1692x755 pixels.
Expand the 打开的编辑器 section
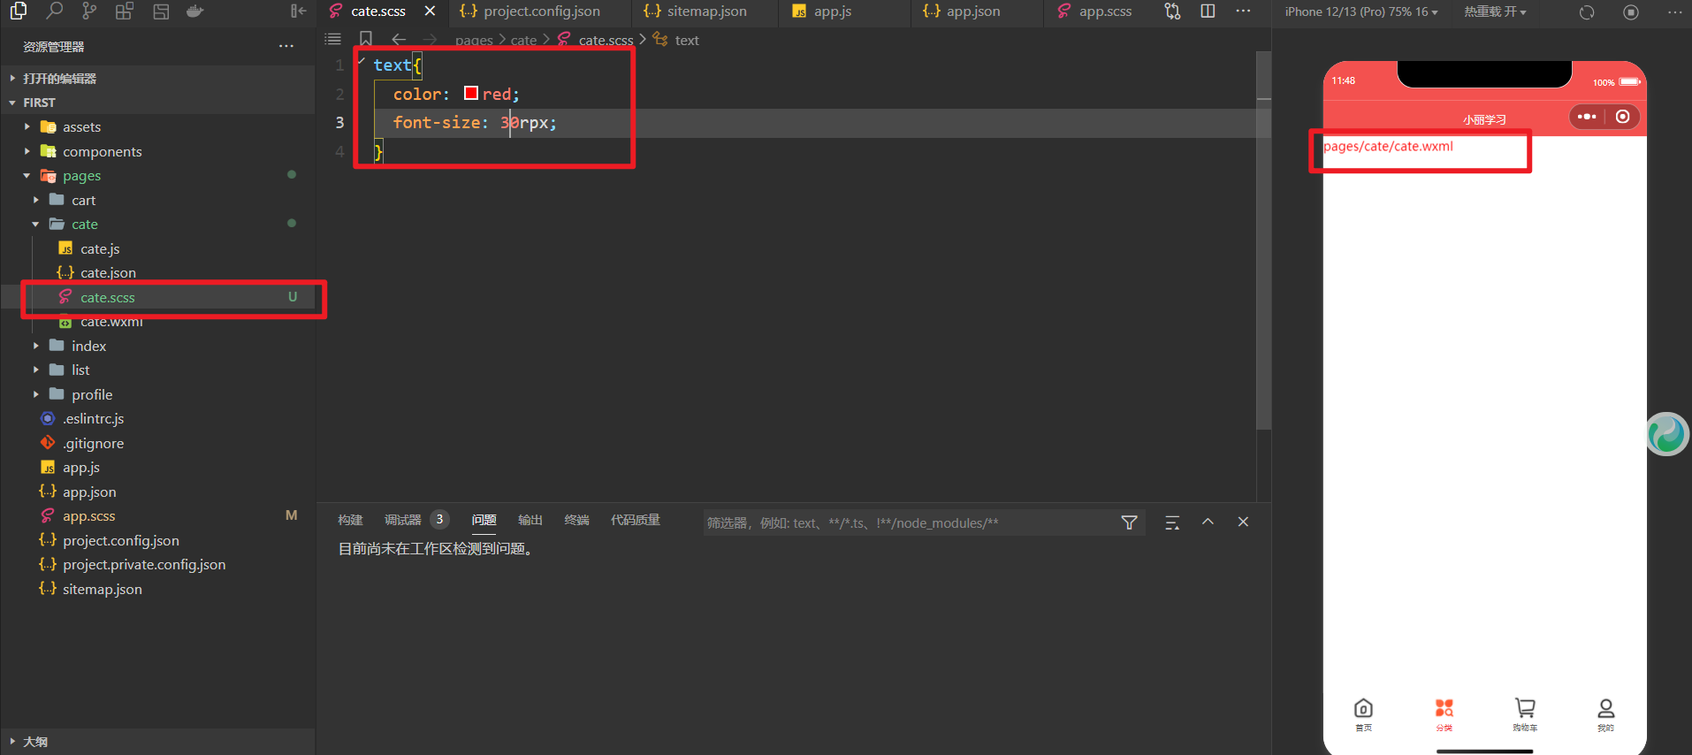(157, 79)
